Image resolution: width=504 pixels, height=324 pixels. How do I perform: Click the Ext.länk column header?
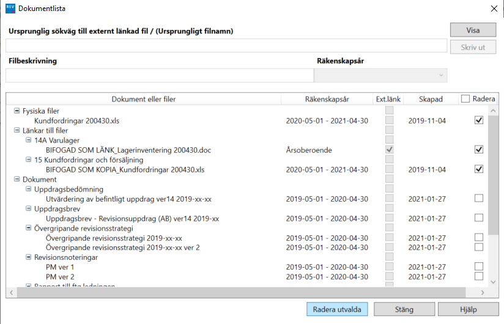[388, 99]
